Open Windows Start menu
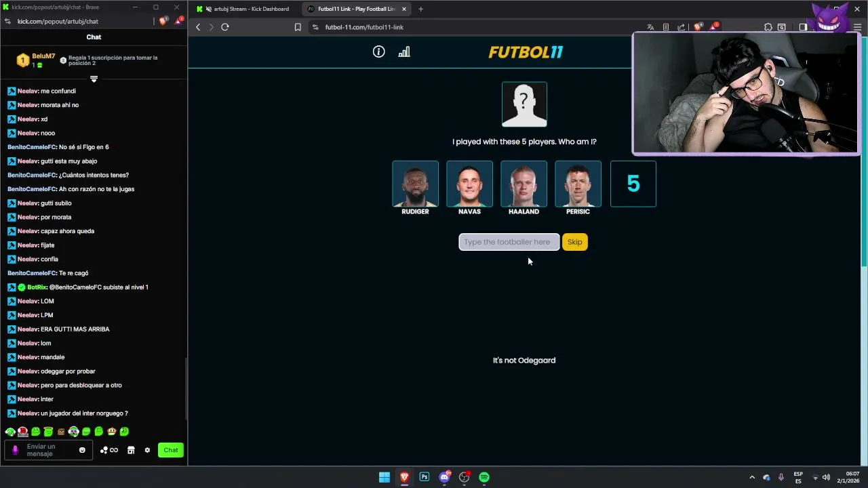The height and width of the screenshot is (488, 868). pos(384,477)
